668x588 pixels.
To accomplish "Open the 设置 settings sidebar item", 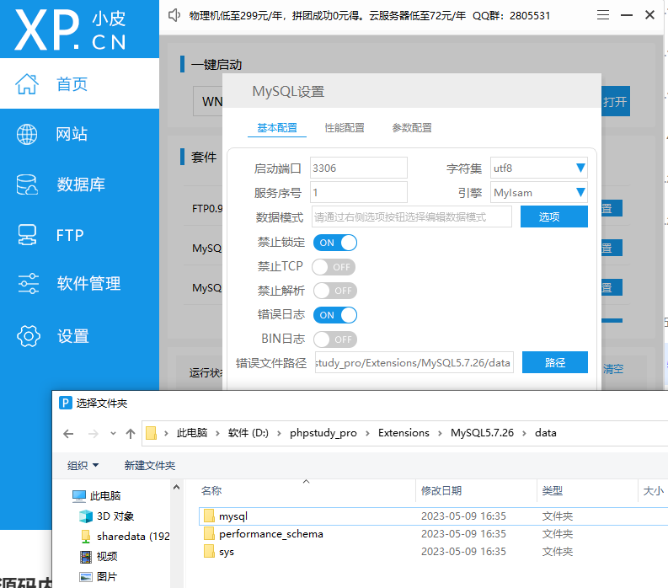I will [79, 336].
